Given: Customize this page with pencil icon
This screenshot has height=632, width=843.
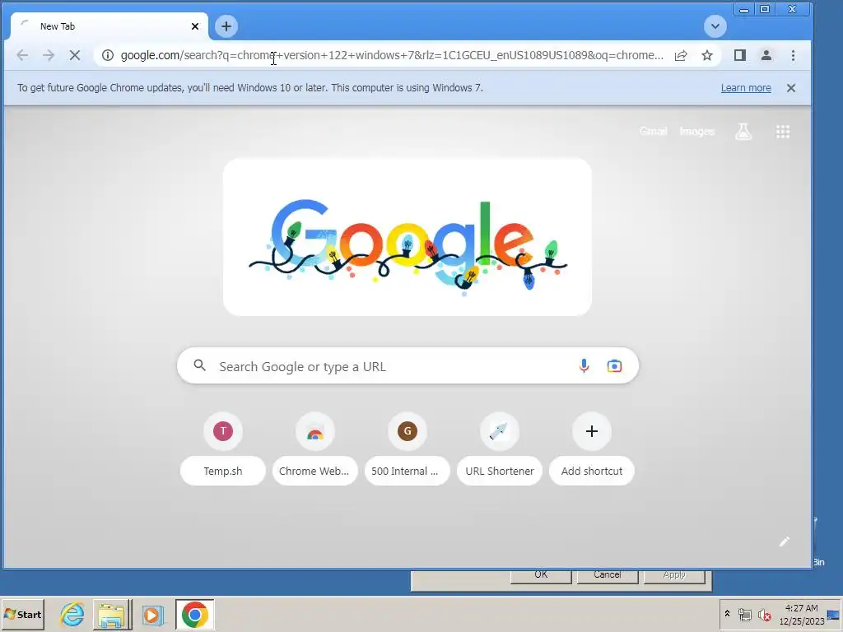Looking at the screenshot, I should pos(785,541).
